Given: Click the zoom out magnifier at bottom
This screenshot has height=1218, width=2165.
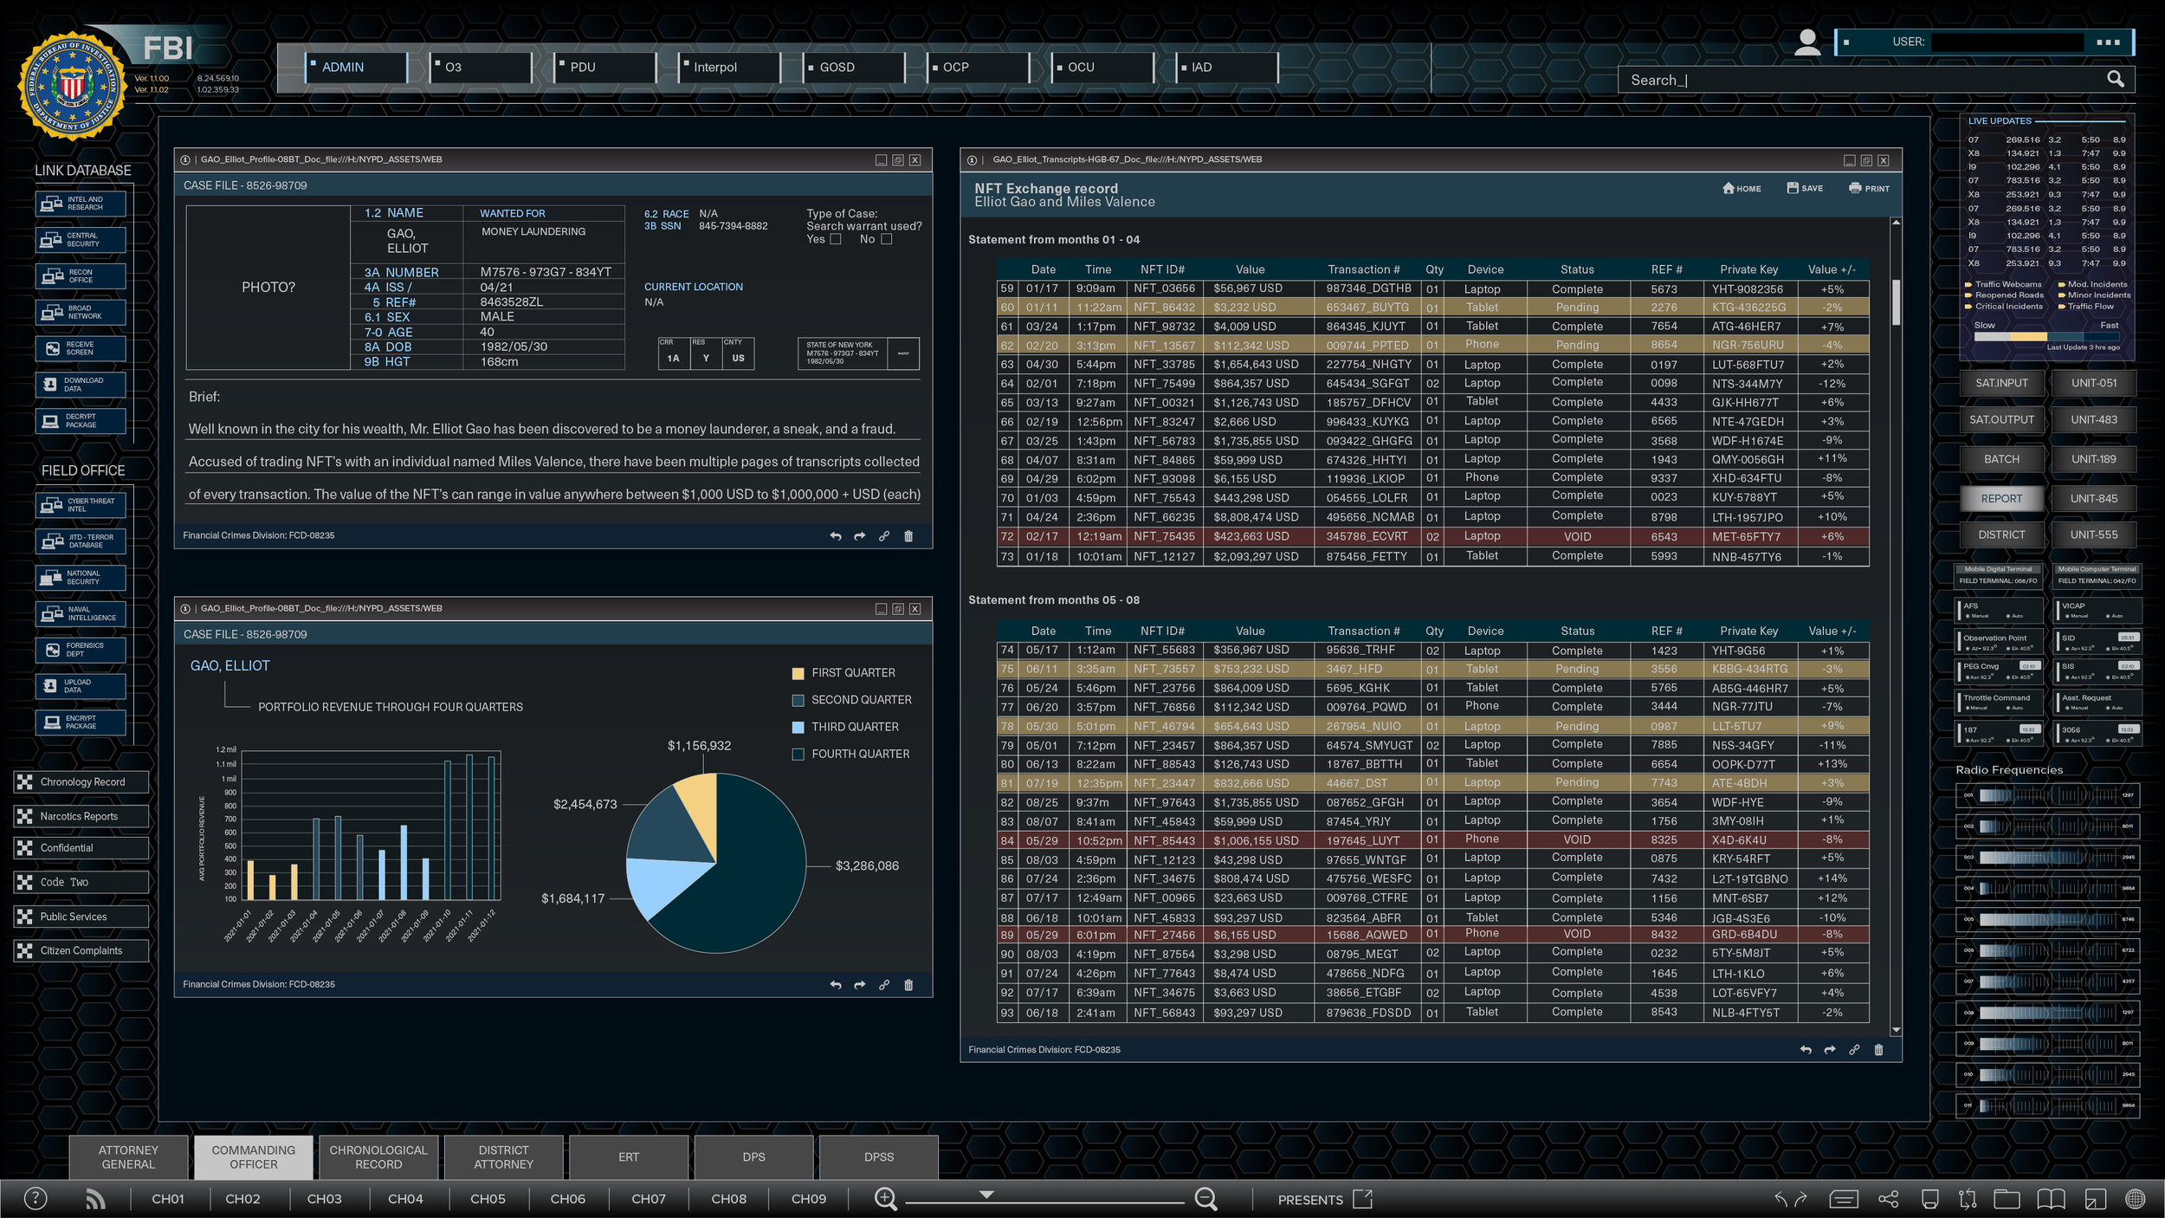Looking at the screenshot, I should [1205, 1199].
